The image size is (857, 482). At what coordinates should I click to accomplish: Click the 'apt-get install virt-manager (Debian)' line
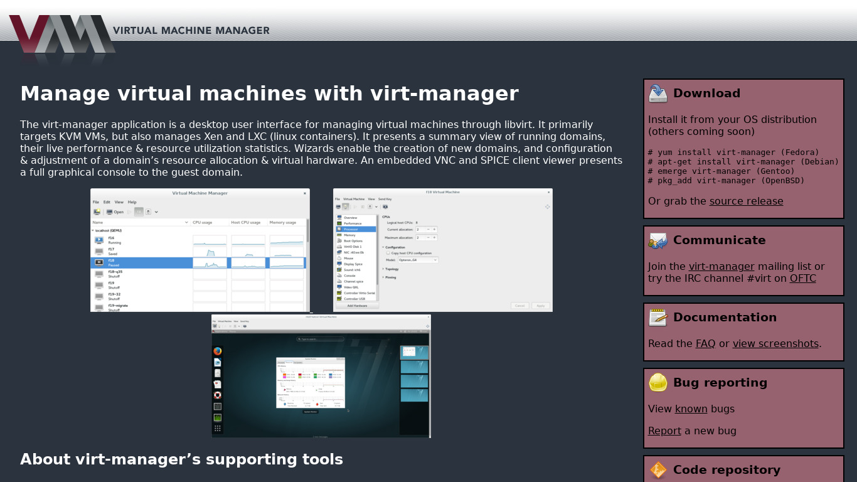(x=743, y=162)
